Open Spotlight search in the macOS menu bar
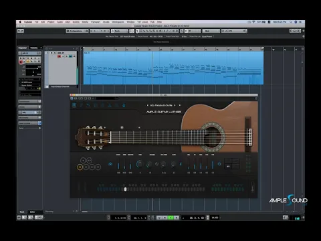321x241 pixels. [291, 22]
